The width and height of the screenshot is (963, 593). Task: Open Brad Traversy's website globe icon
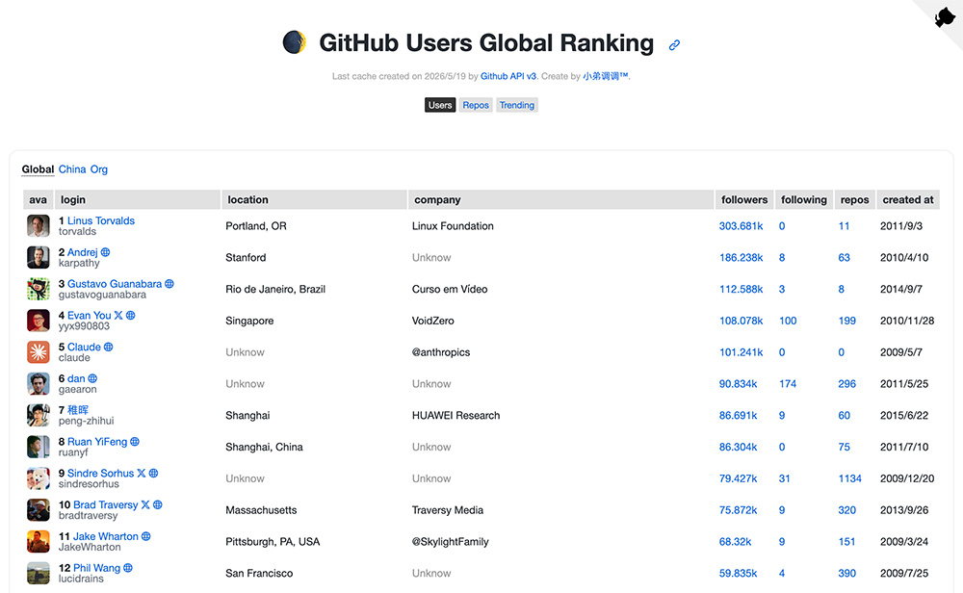[158, 504]
